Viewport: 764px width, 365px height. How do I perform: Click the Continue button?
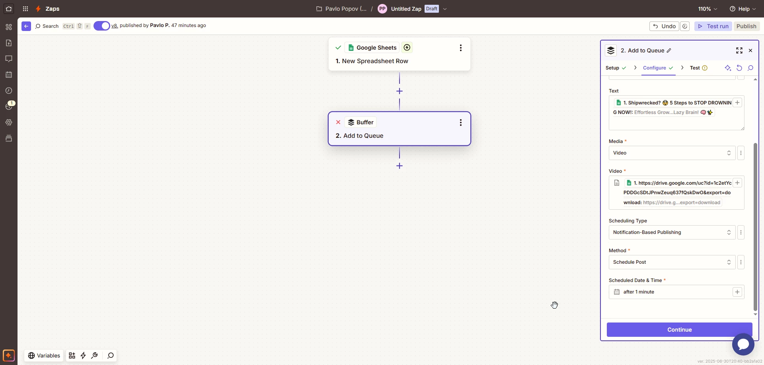(x=679, y=330)
